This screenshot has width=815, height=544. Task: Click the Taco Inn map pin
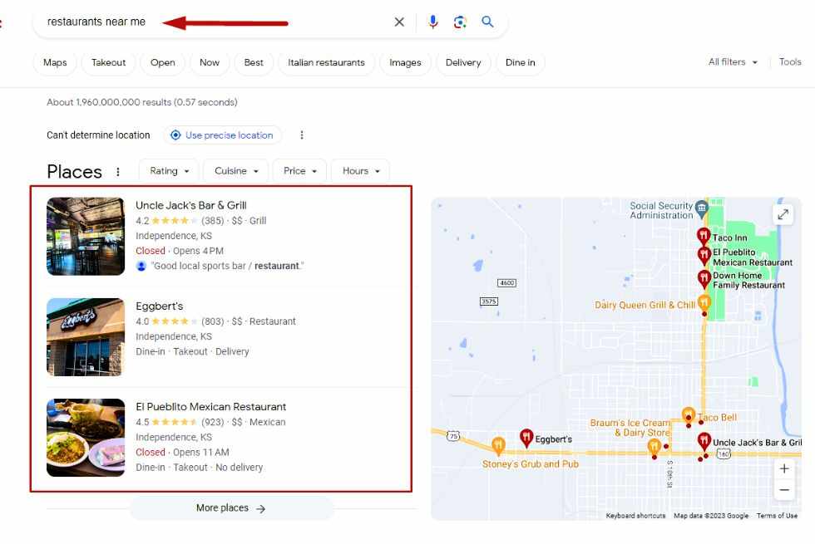704,236
